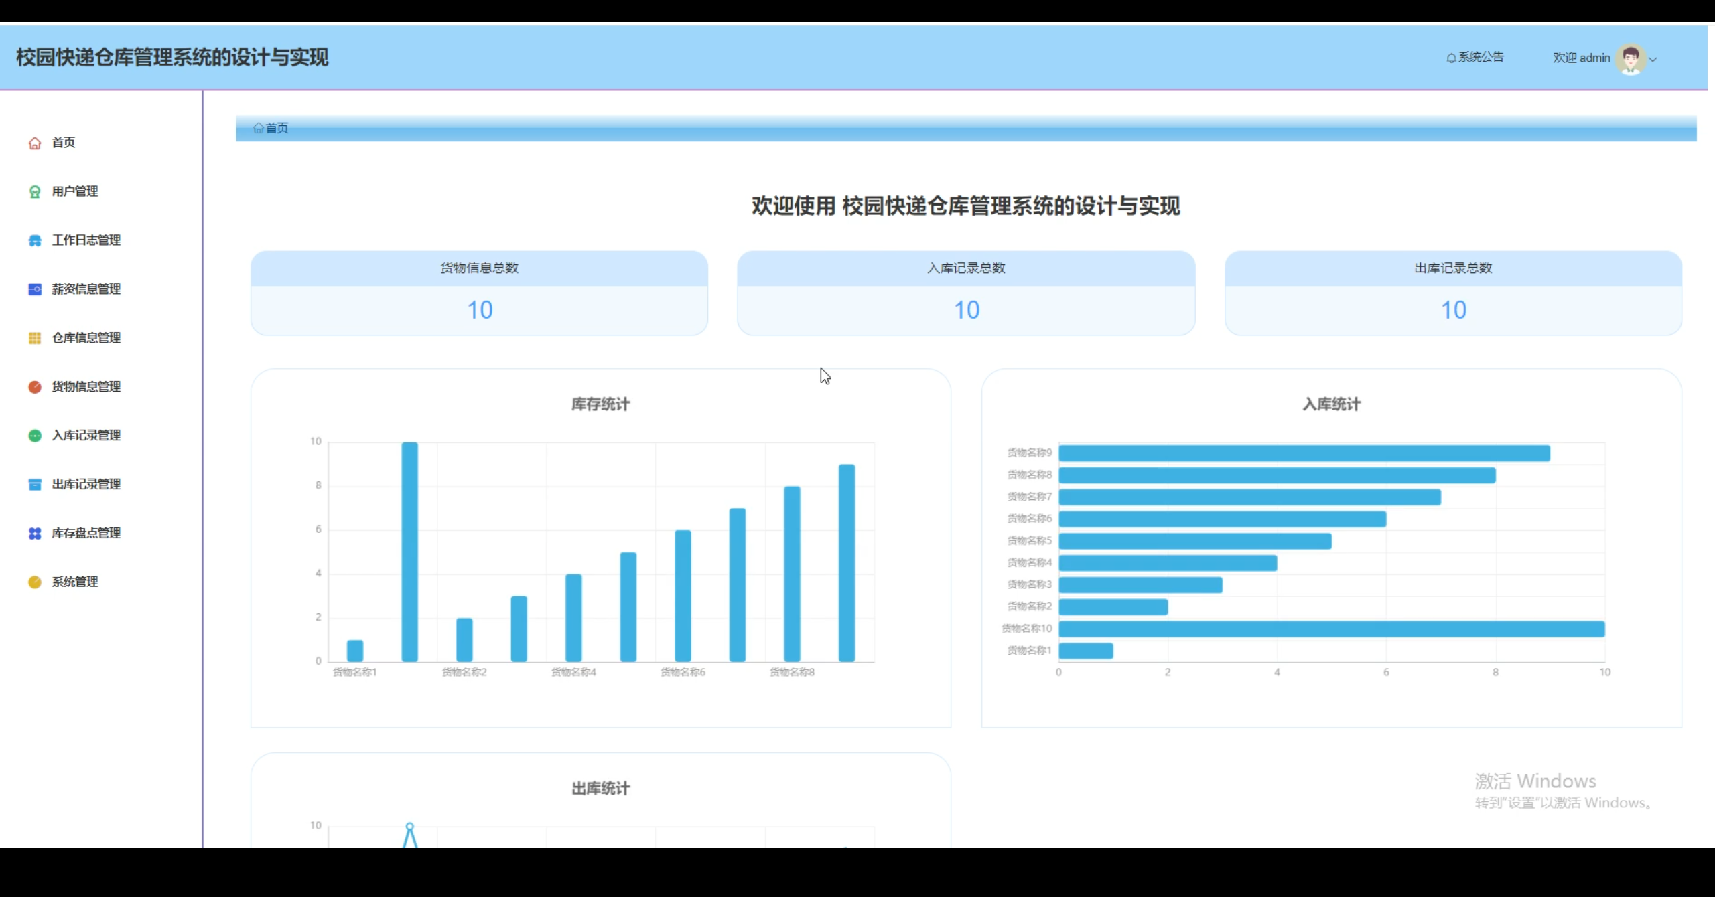Image resolution: width=1715 pixels, height=897 pixels.
Task: Click the yellow system management icon
Action: tap(35, 582)
